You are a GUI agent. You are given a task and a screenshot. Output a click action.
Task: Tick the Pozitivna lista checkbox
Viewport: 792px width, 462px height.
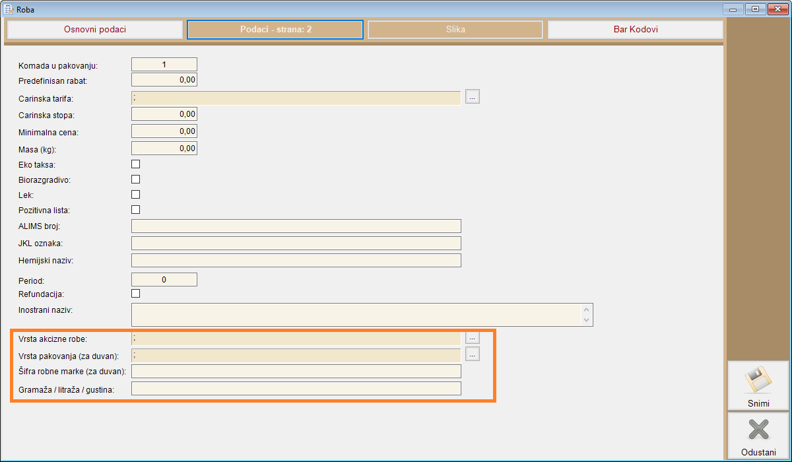pos(136,210)
